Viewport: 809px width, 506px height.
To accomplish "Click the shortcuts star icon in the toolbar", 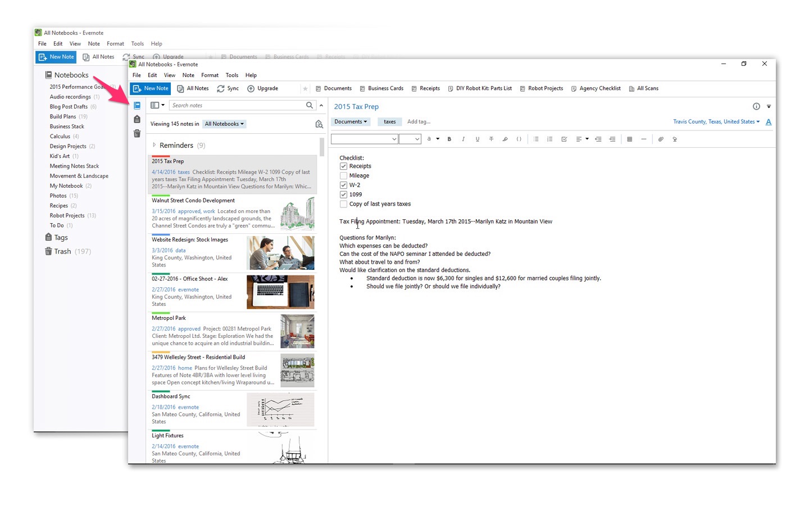I will coord(305,89).
